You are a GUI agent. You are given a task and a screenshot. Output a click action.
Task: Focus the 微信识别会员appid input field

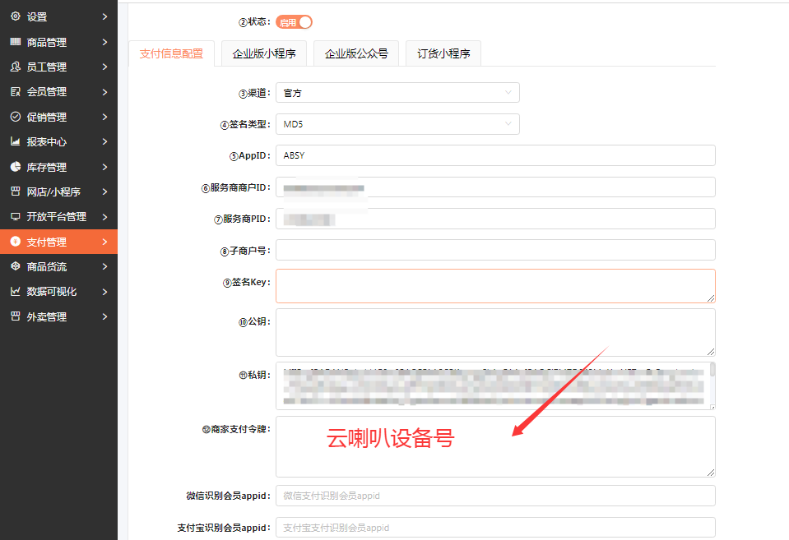tap(494, 496)
